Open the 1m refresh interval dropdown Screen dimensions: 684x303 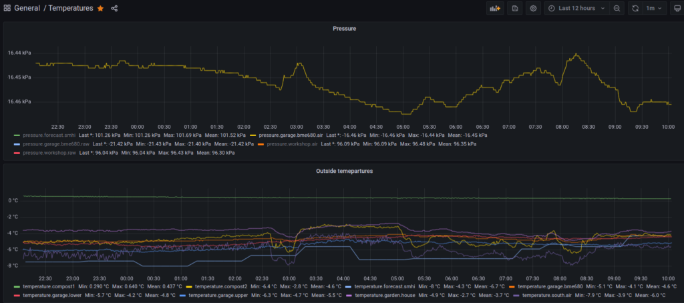click(x=653, y=8)
